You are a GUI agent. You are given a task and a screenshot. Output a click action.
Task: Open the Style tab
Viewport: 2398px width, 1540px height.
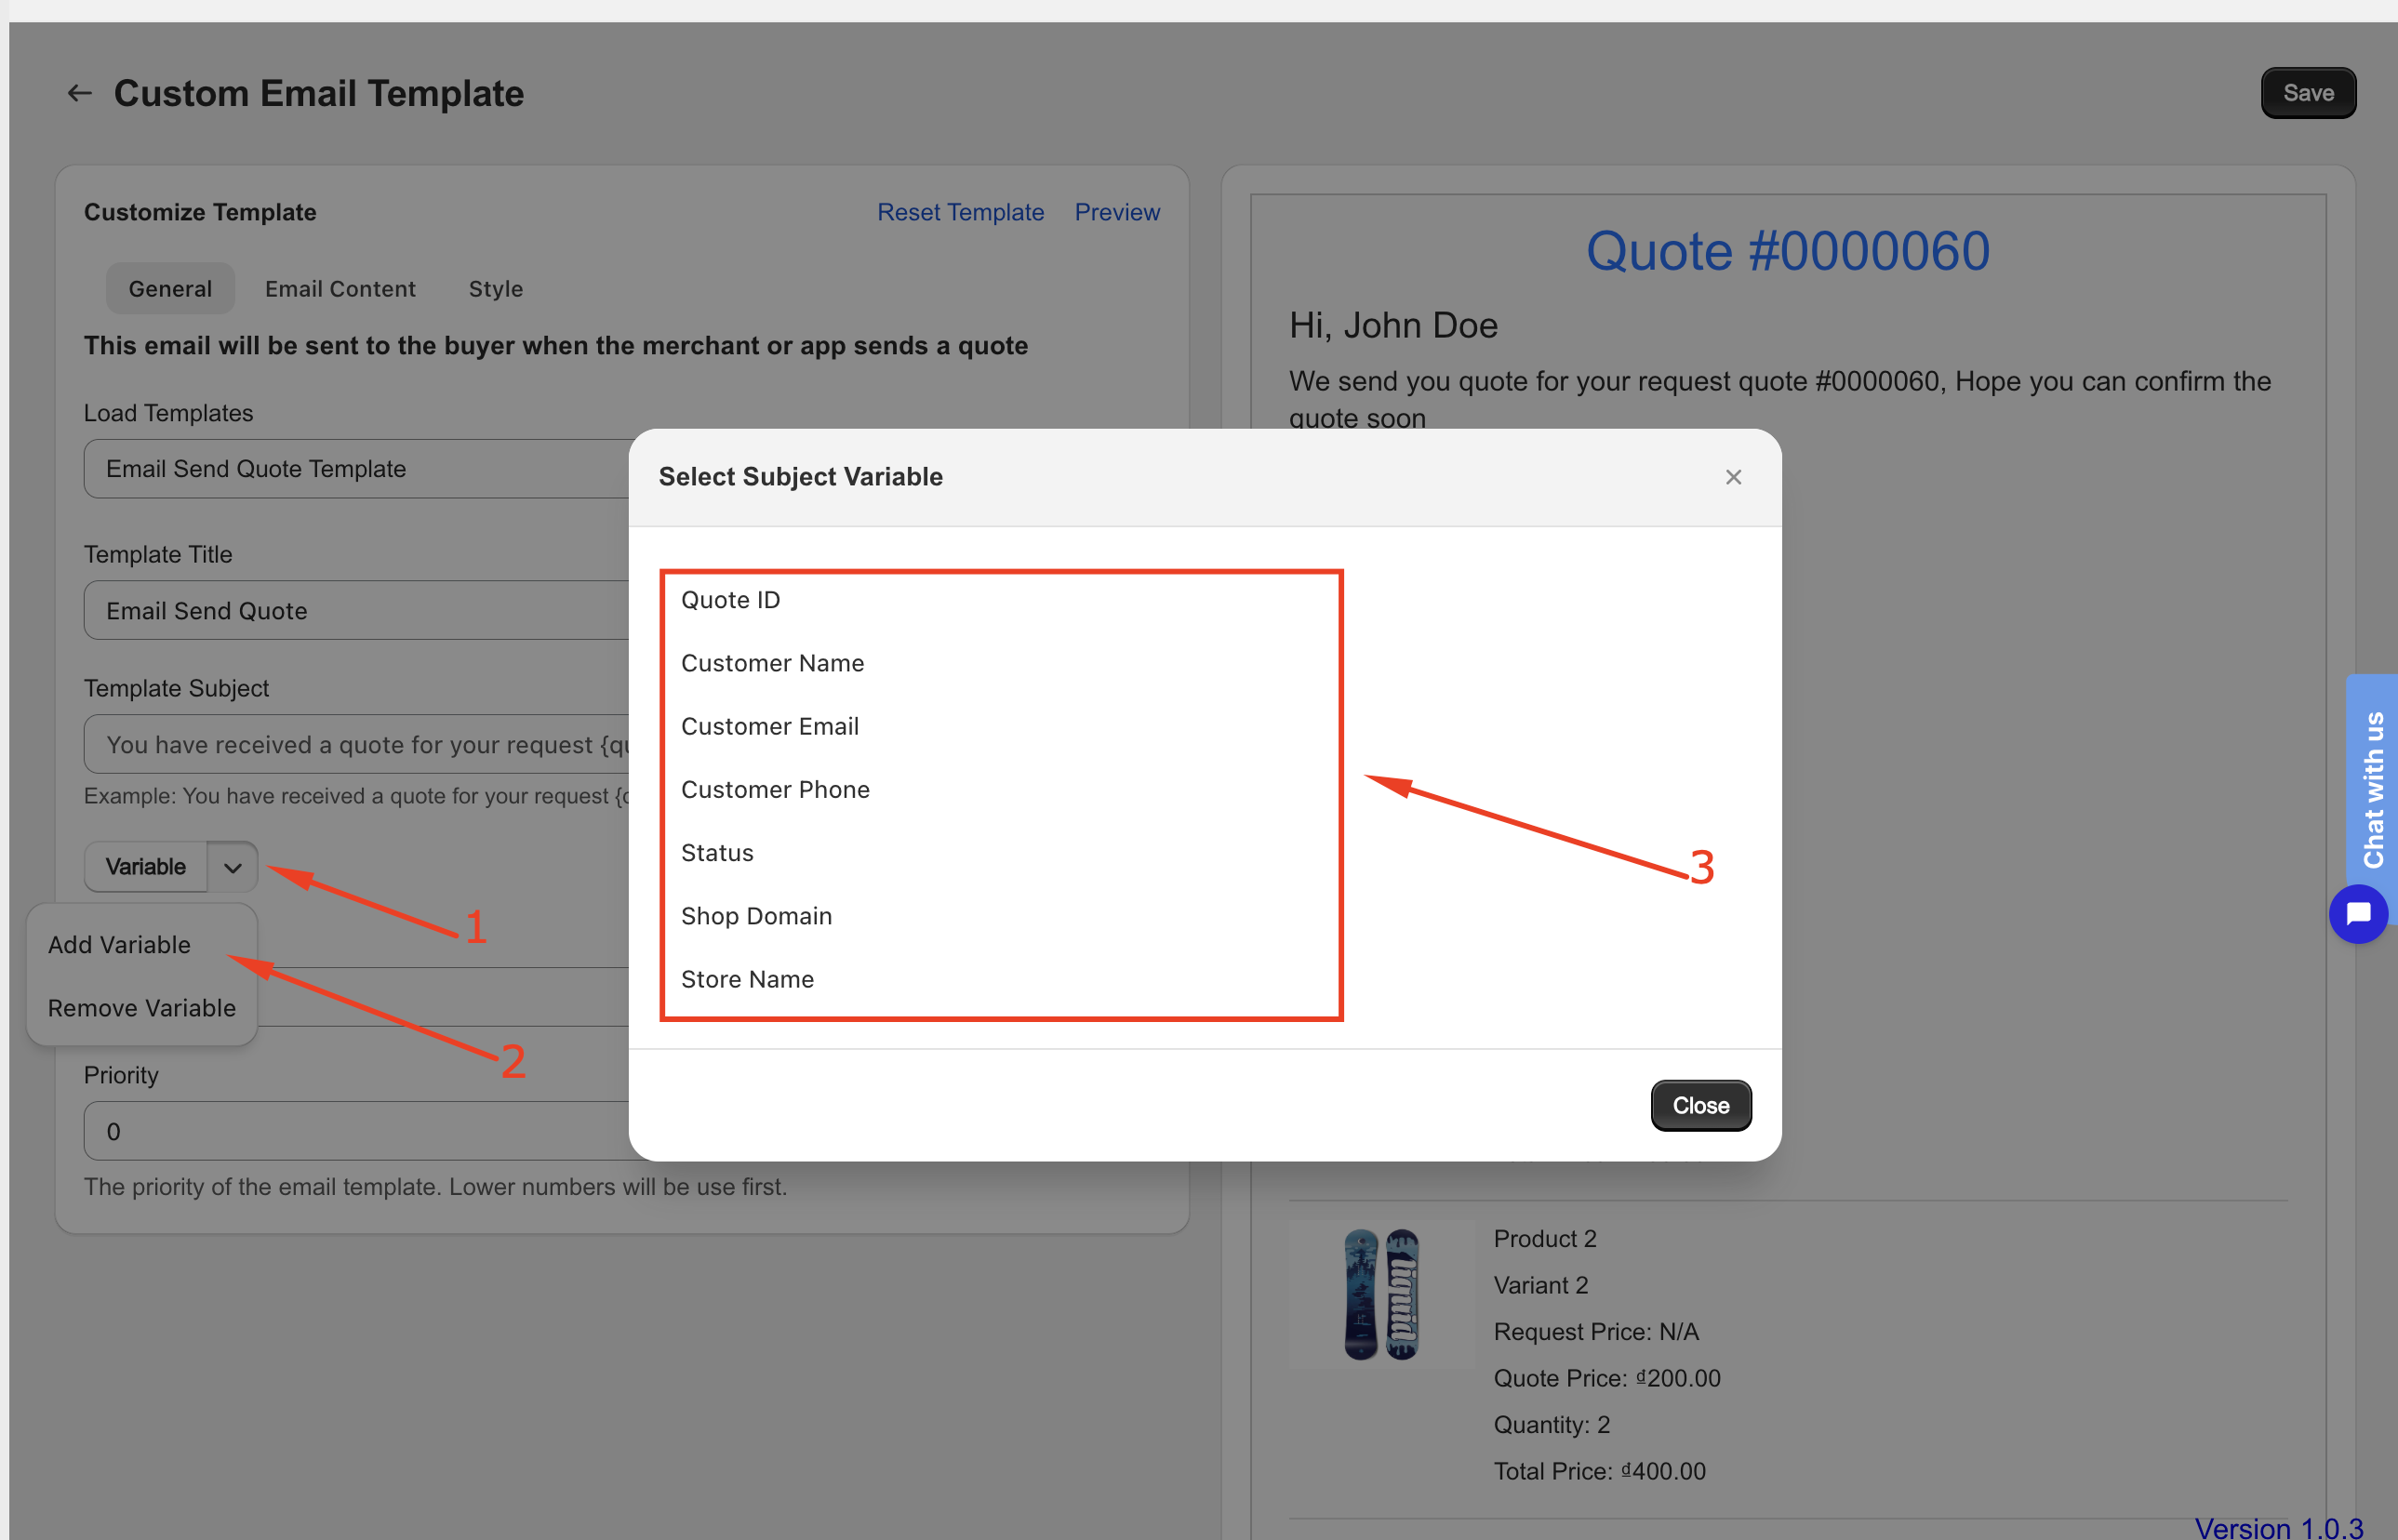point(496,289)
